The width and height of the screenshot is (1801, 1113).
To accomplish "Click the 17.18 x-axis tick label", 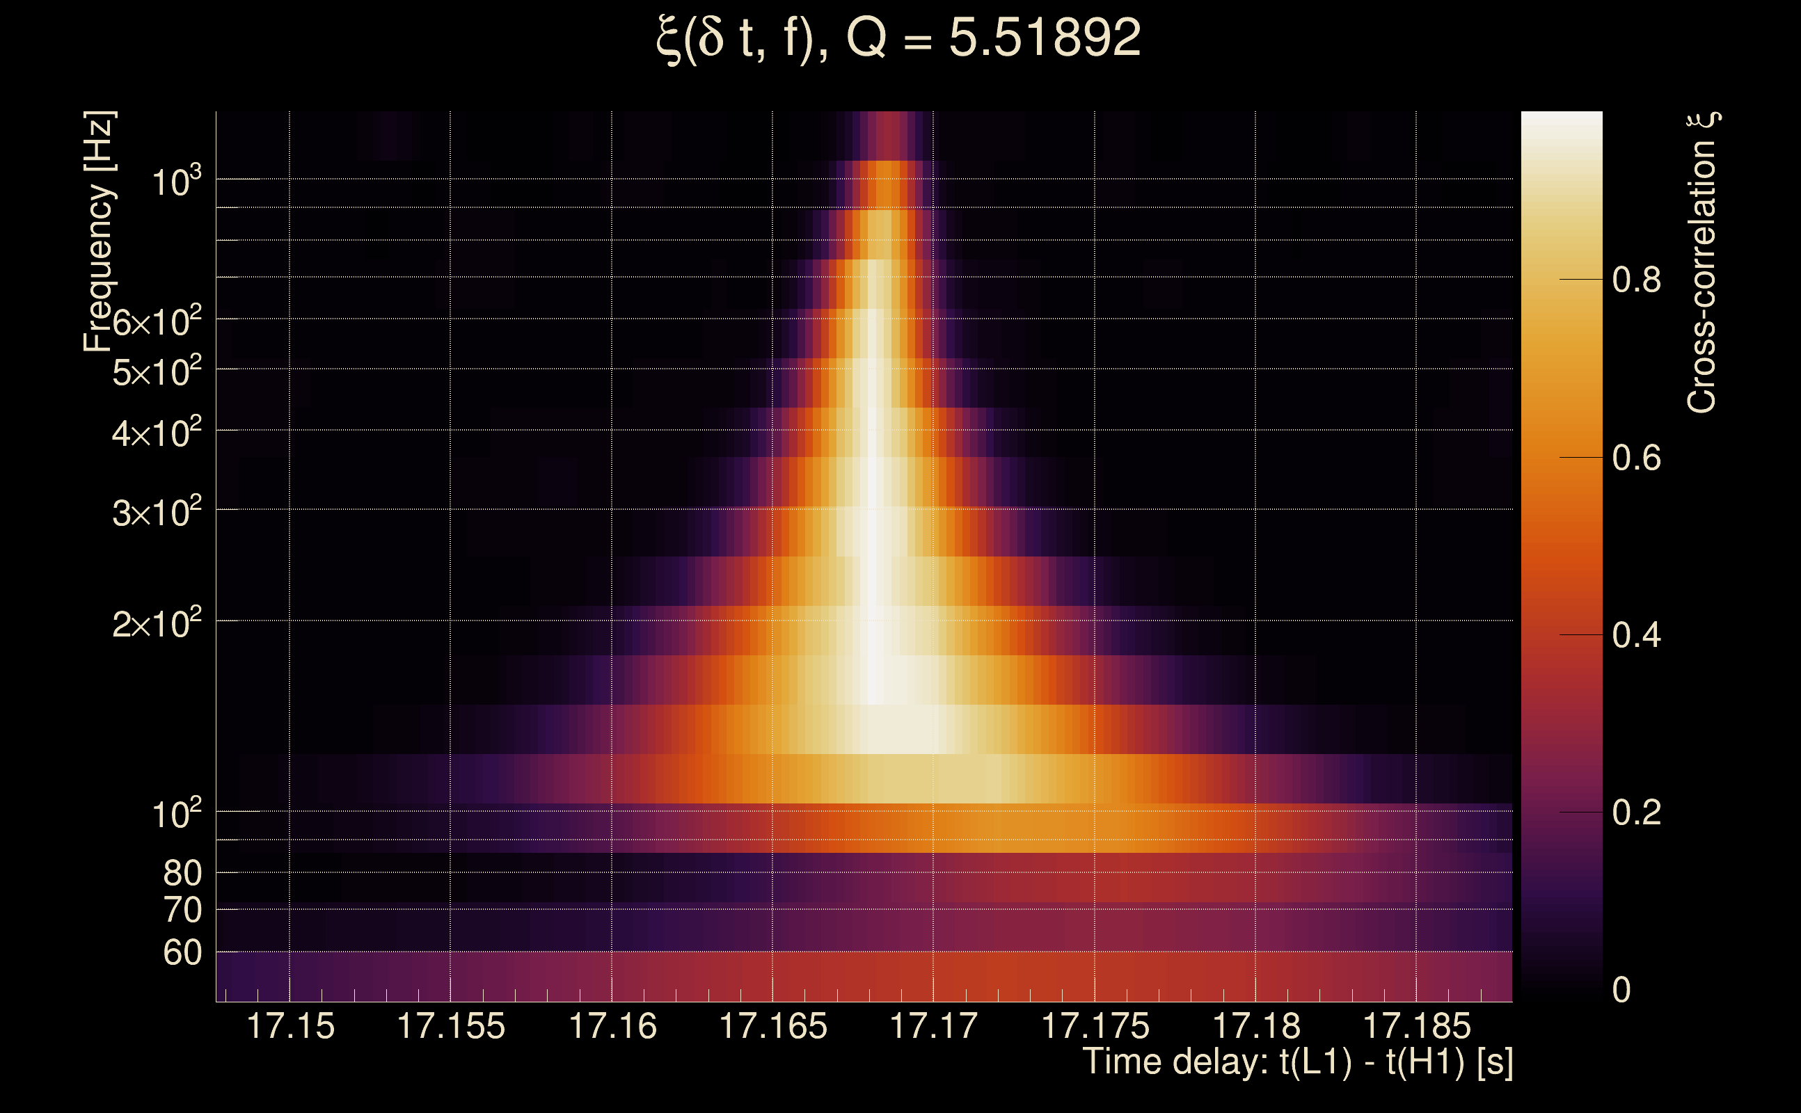I will [1256, 1026].
